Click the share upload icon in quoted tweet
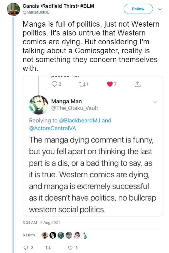This screenshot has width=169, height=253. pos(138,84)
